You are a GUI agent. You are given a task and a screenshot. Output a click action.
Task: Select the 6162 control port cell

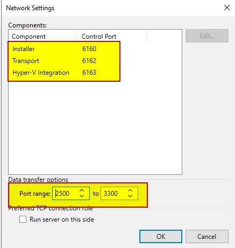[x=89, y=61]
